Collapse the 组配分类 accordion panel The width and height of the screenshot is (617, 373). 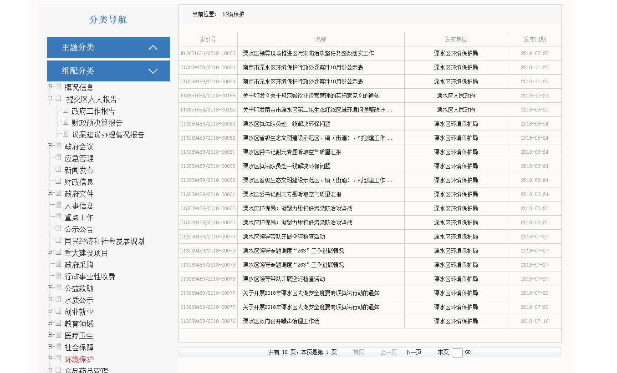pos(108,71)
